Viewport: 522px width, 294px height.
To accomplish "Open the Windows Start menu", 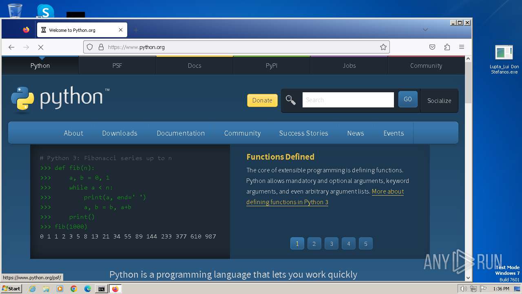I will [x=11, y=289].
